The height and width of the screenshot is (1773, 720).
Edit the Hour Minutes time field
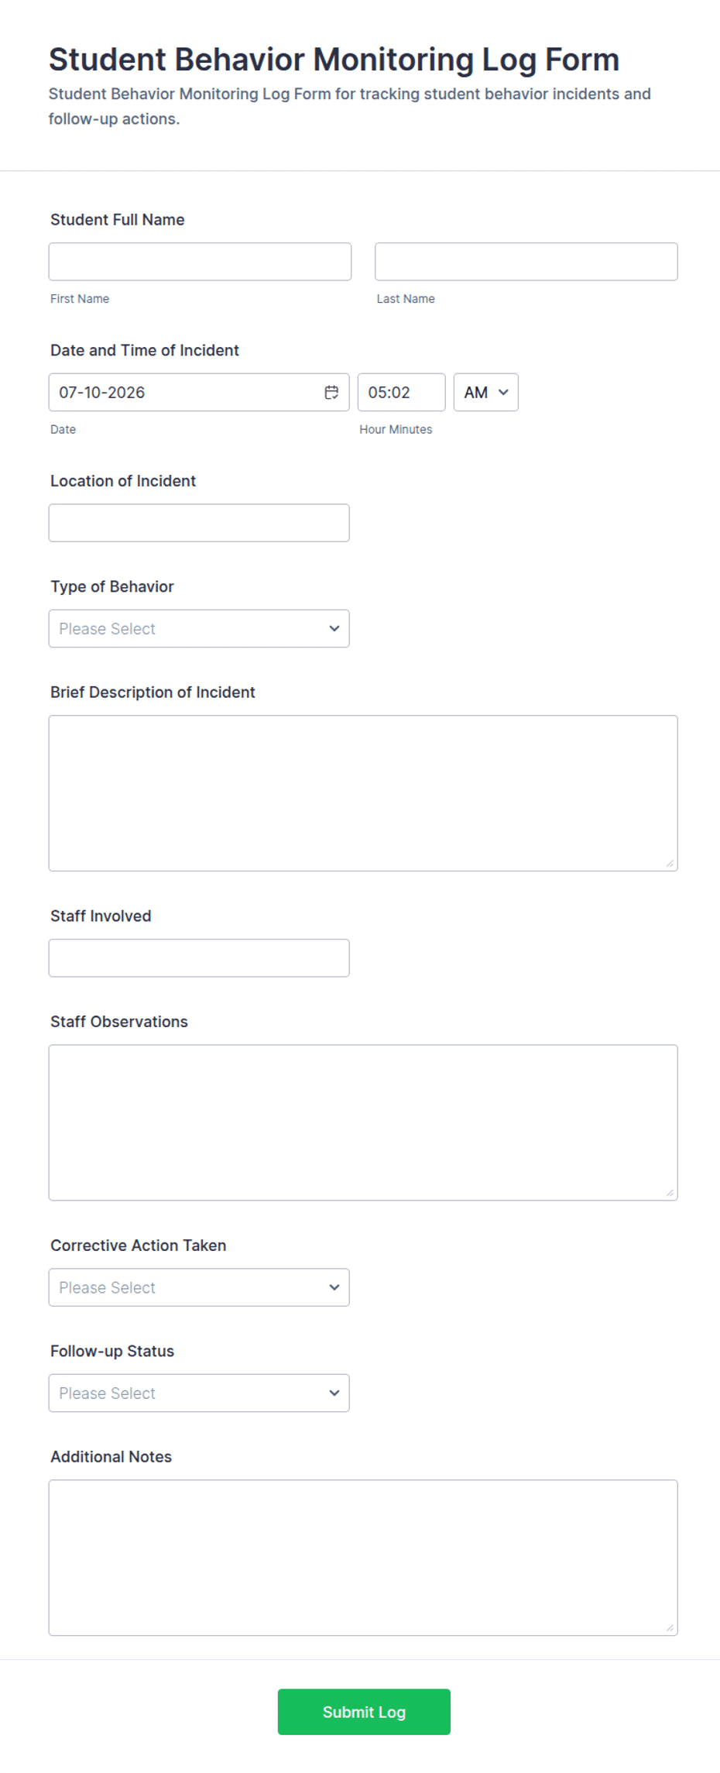(401, 392)
